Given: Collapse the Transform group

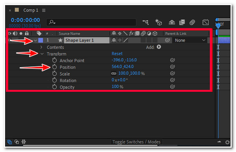Looking at the screenshot, I should [x=42, y=54].
